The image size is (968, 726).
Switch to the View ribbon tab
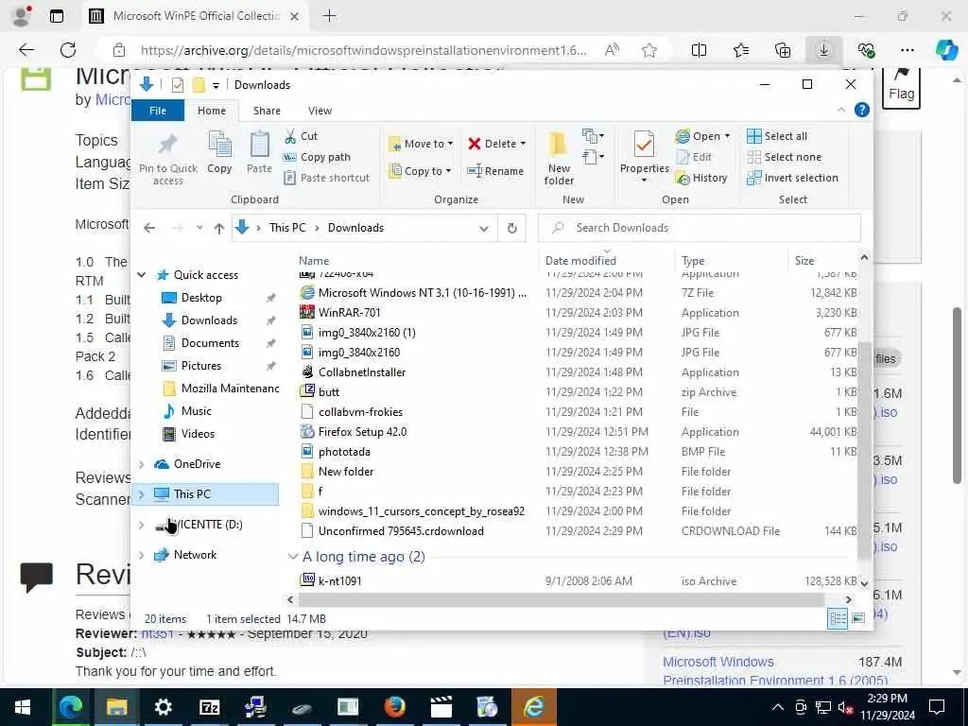(320, 111)
